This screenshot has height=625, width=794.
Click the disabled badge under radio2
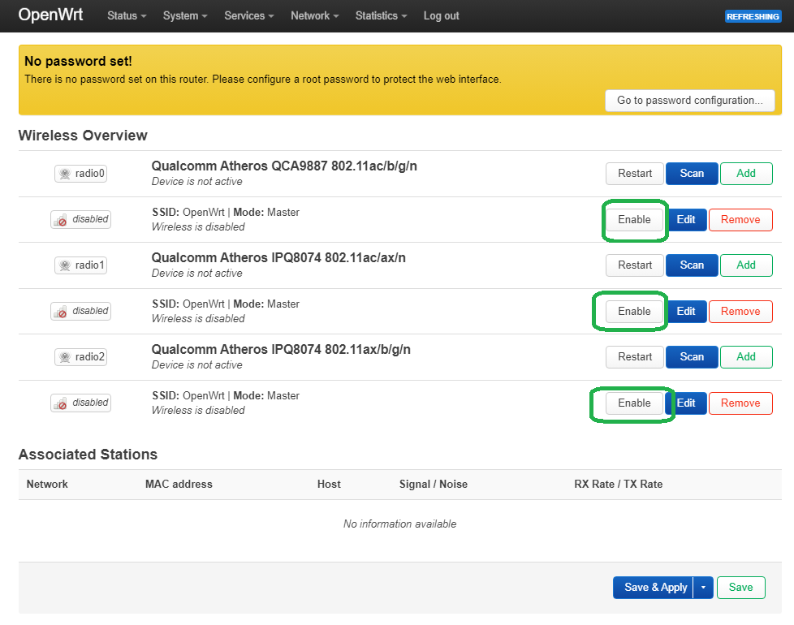click(x=80, y=403)
